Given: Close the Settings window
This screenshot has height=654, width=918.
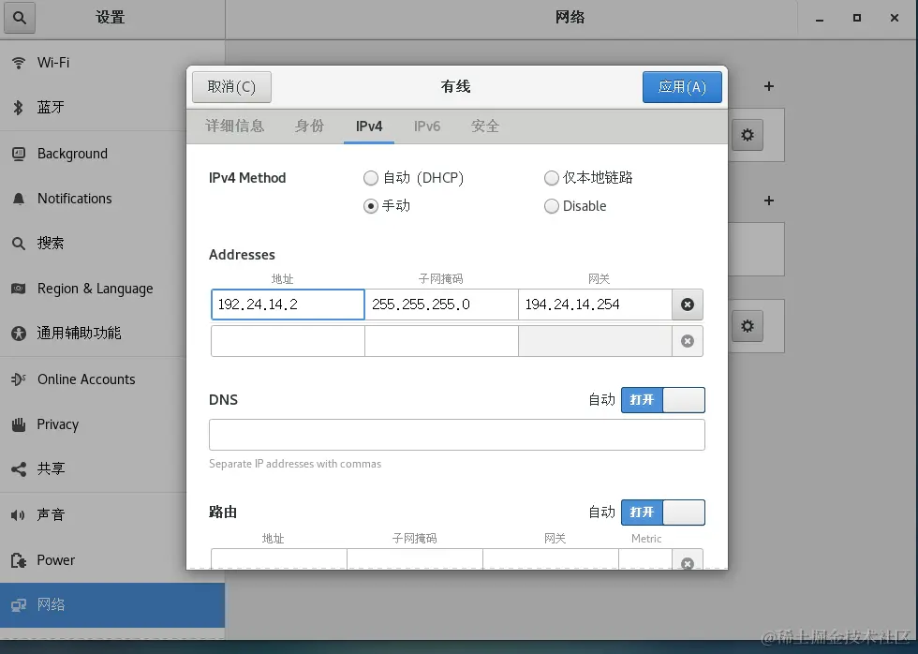Looking at the screenshot, I should (894, 18).
